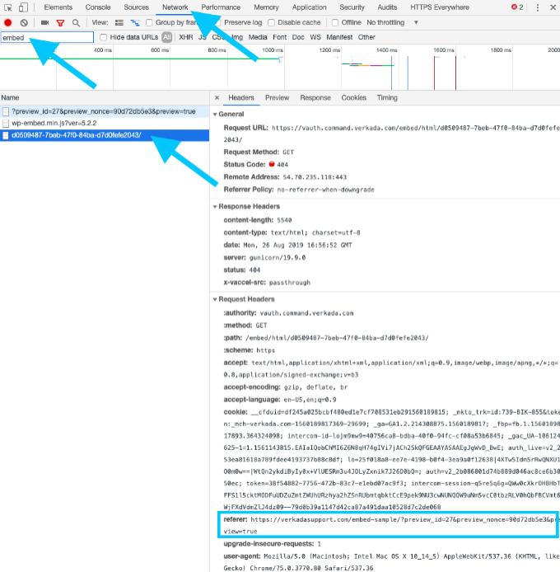Filter requests by XHR type

(186, 37)
